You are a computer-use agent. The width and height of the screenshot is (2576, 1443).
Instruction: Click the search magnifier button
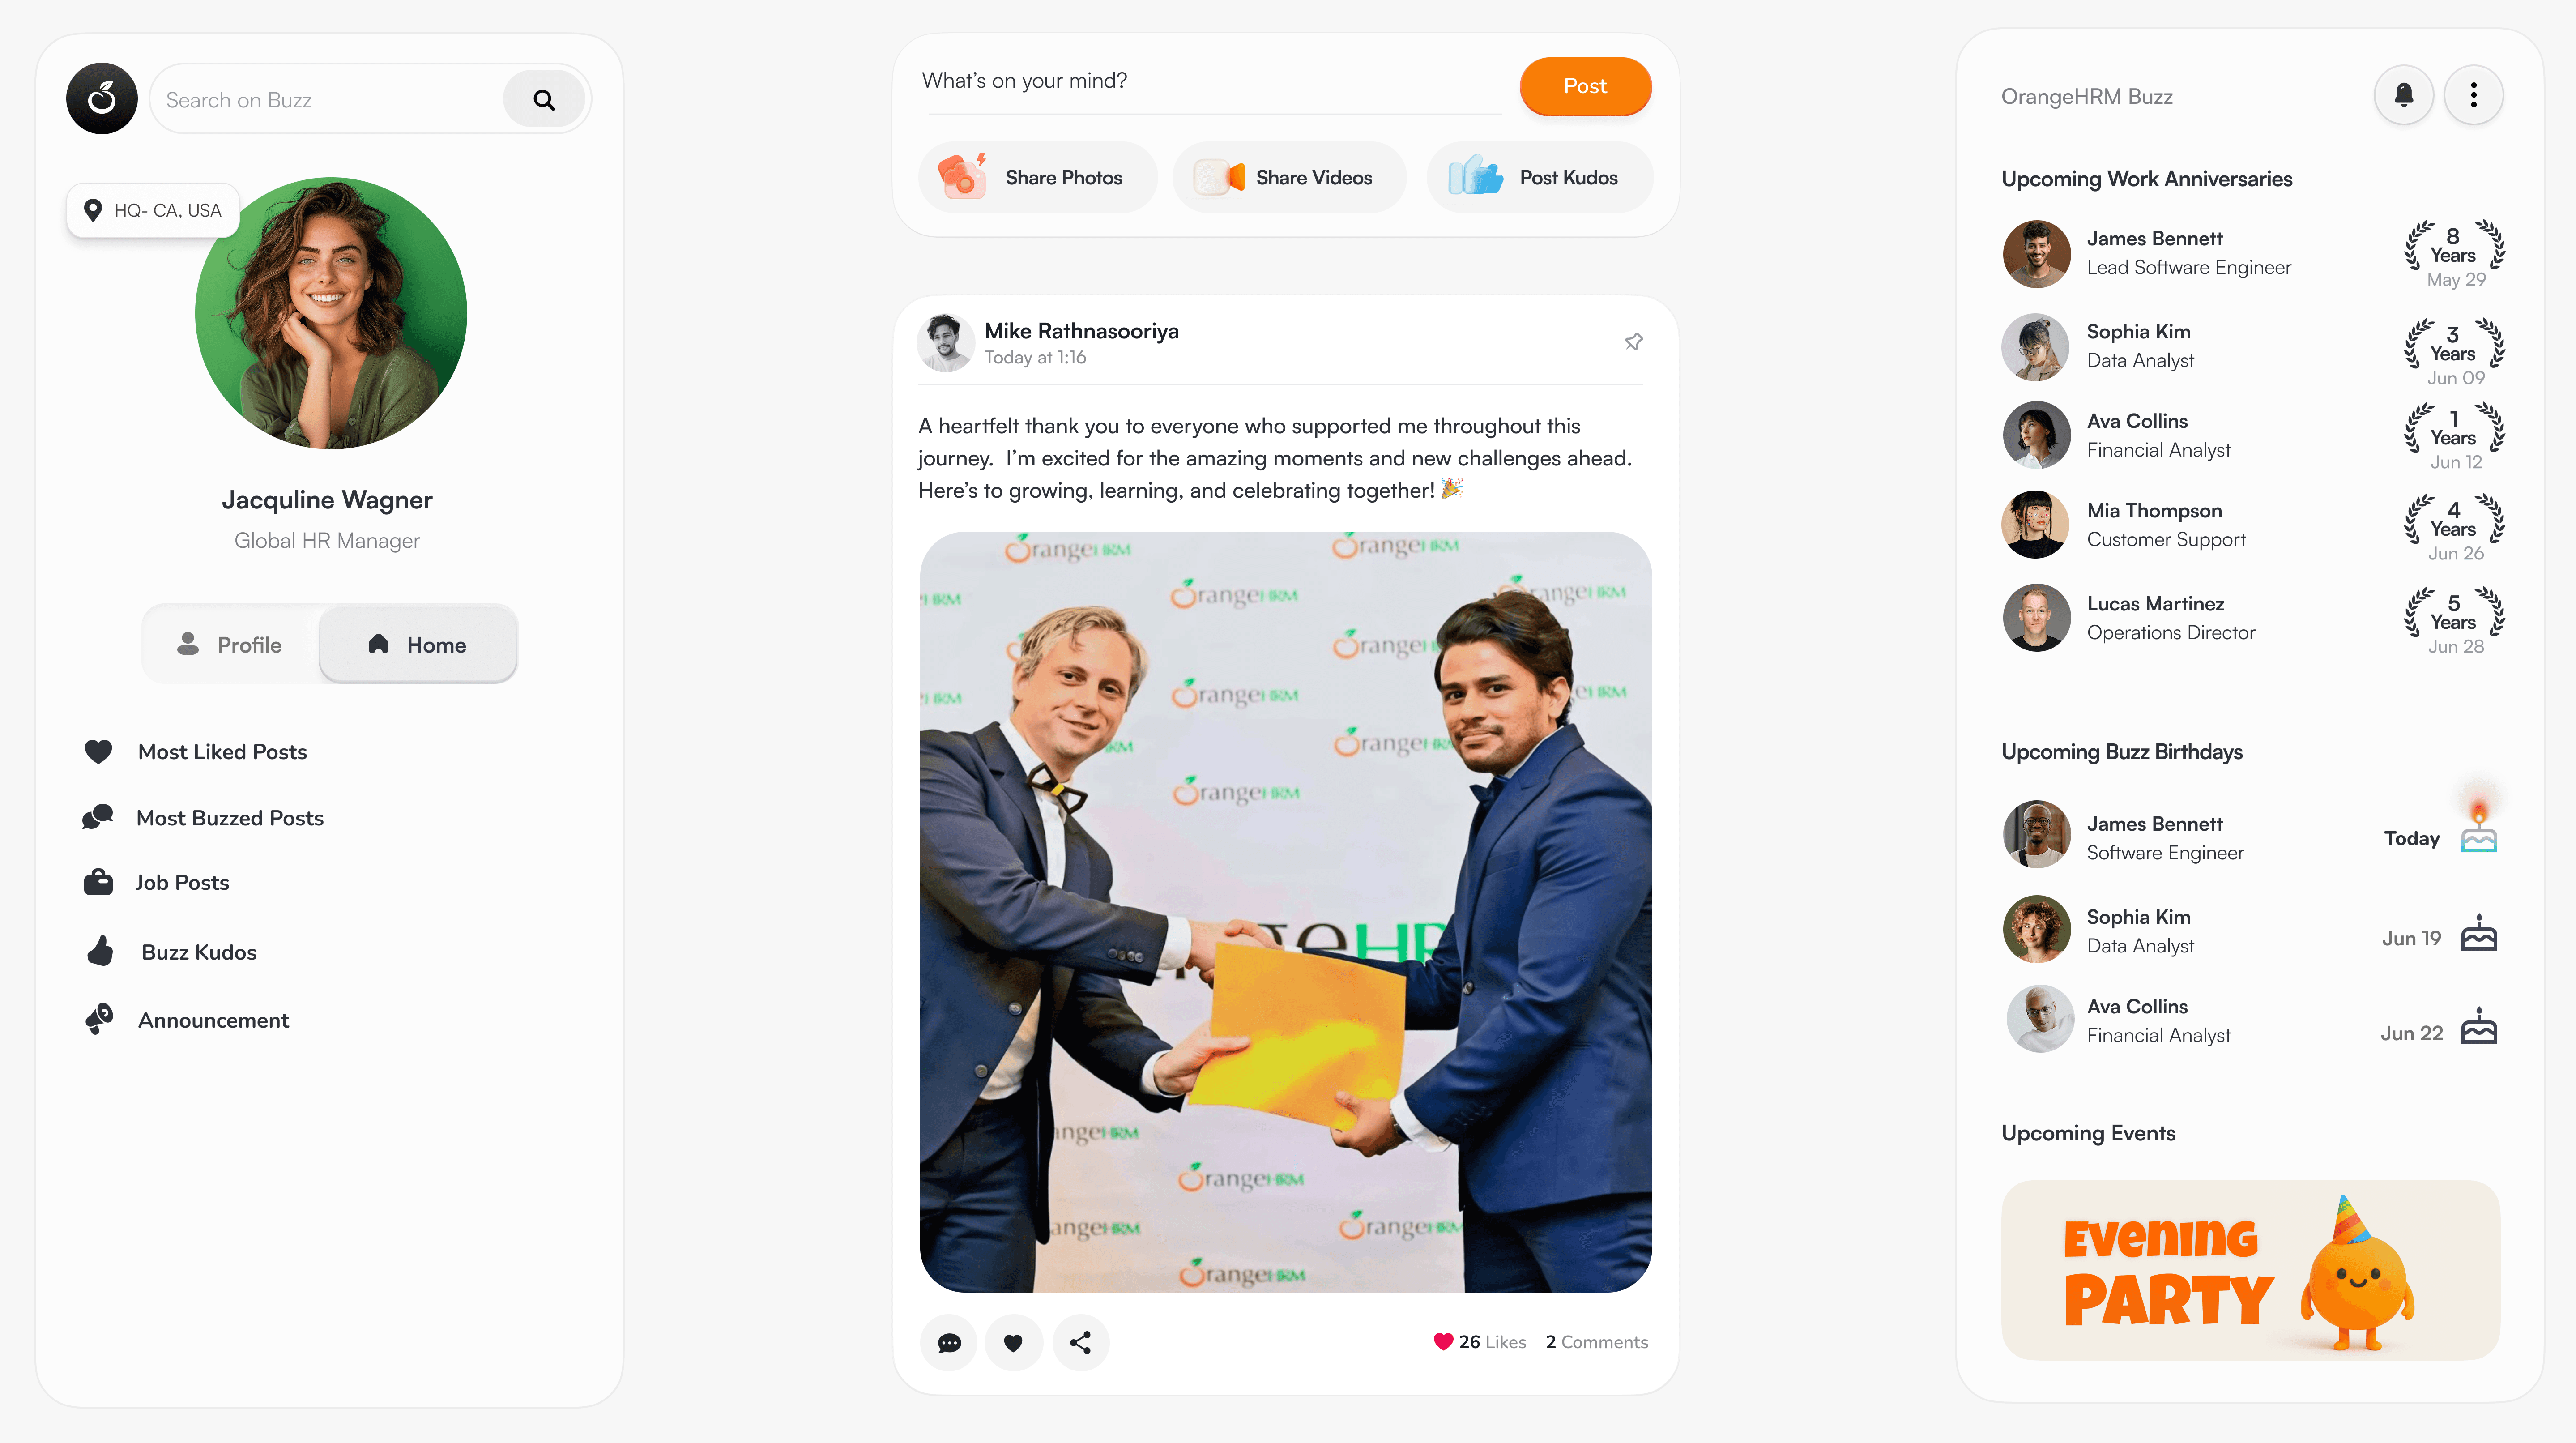tap(544, 99)
